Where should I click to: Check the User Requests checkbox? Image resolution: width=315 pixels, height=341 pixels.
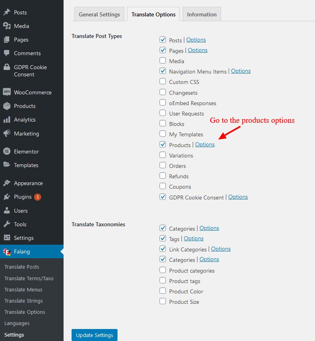point(163,113)
